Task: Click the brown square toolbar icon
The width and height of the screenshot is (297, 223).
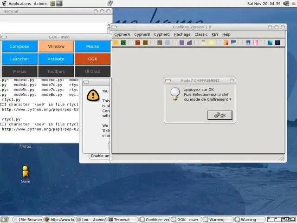Action: pyautogui.click(x=145, y=43)
